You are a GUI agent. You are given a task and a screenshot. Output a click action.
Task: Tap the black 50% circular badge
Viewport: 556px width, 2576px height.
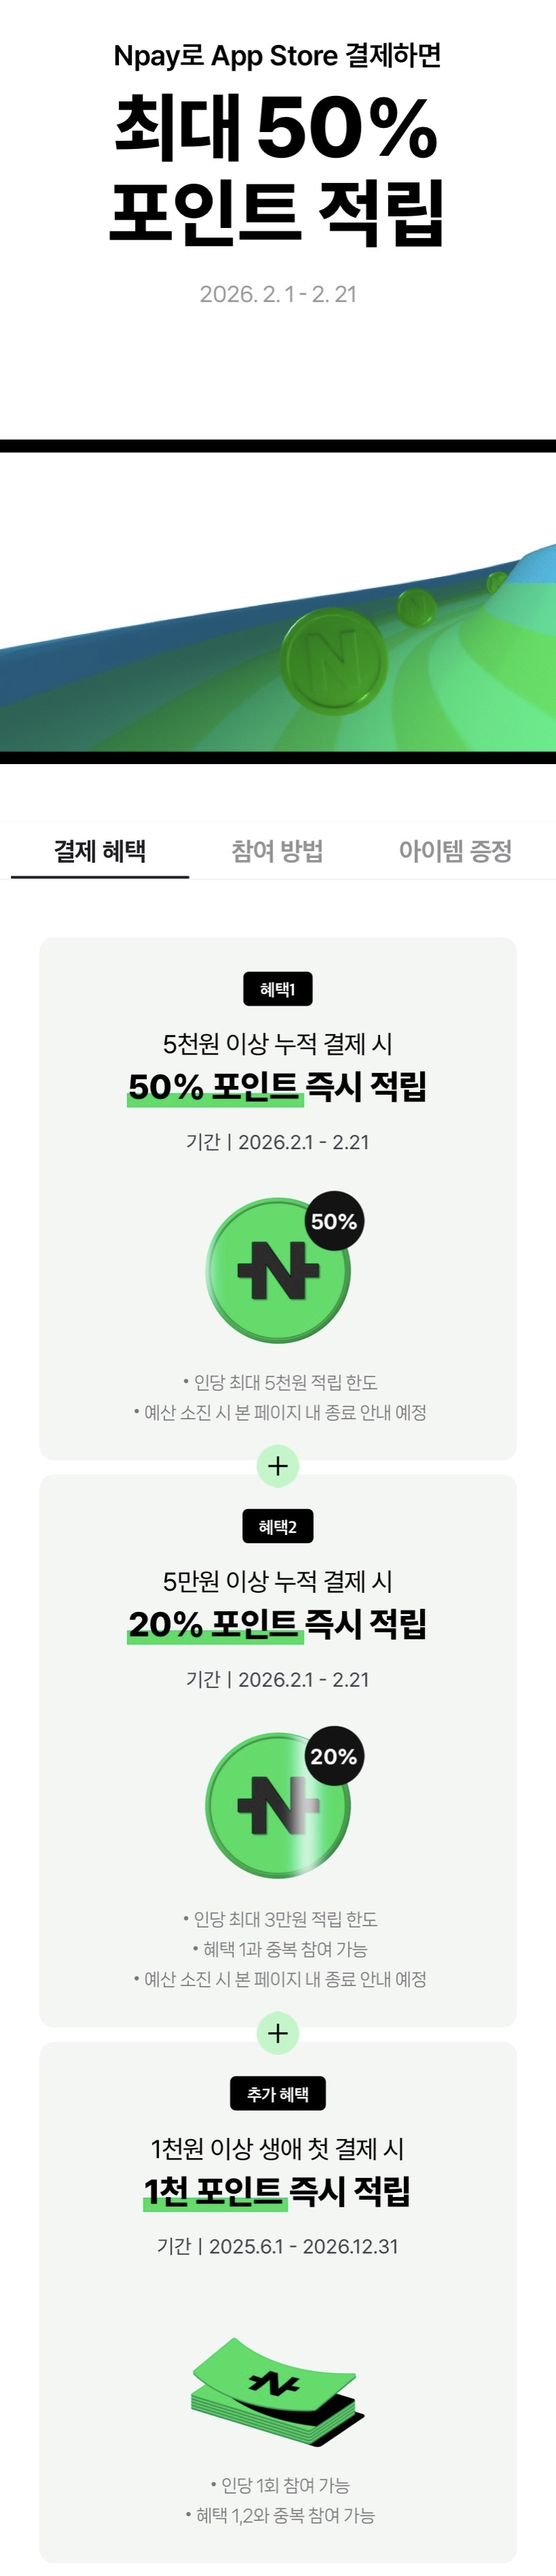334,1221
